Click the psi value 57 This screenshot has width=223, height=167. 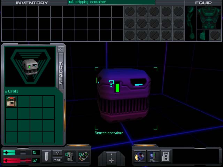click(34, 160)
